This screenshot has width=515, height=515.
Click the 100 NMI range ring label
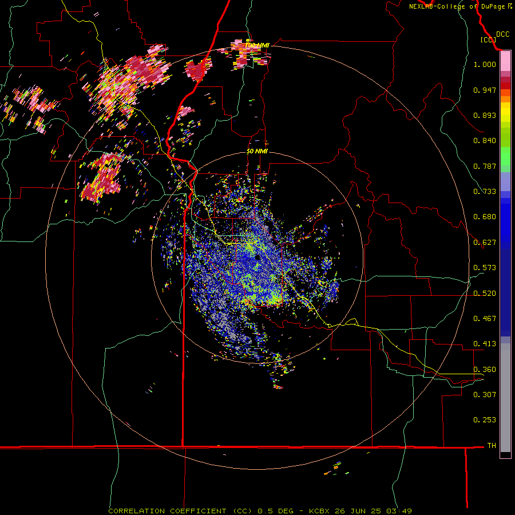click(257, 45)
